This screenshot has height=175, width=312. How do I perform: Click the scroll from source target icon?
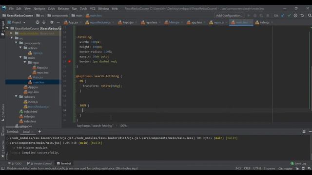click(38, 22)
